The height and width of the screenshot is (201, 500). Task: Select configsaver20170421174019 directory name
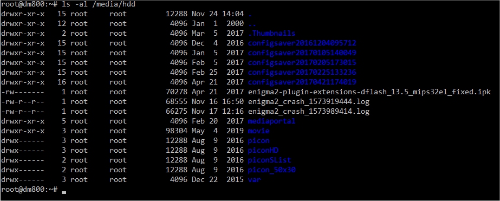click(x=302, y=82)
